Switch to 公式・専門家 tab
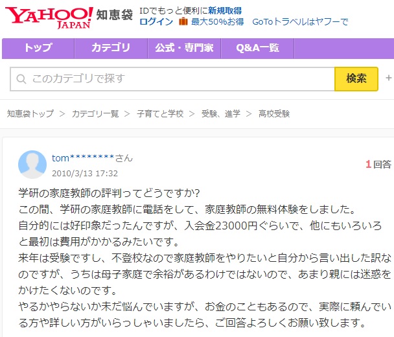 coord(184,48)
